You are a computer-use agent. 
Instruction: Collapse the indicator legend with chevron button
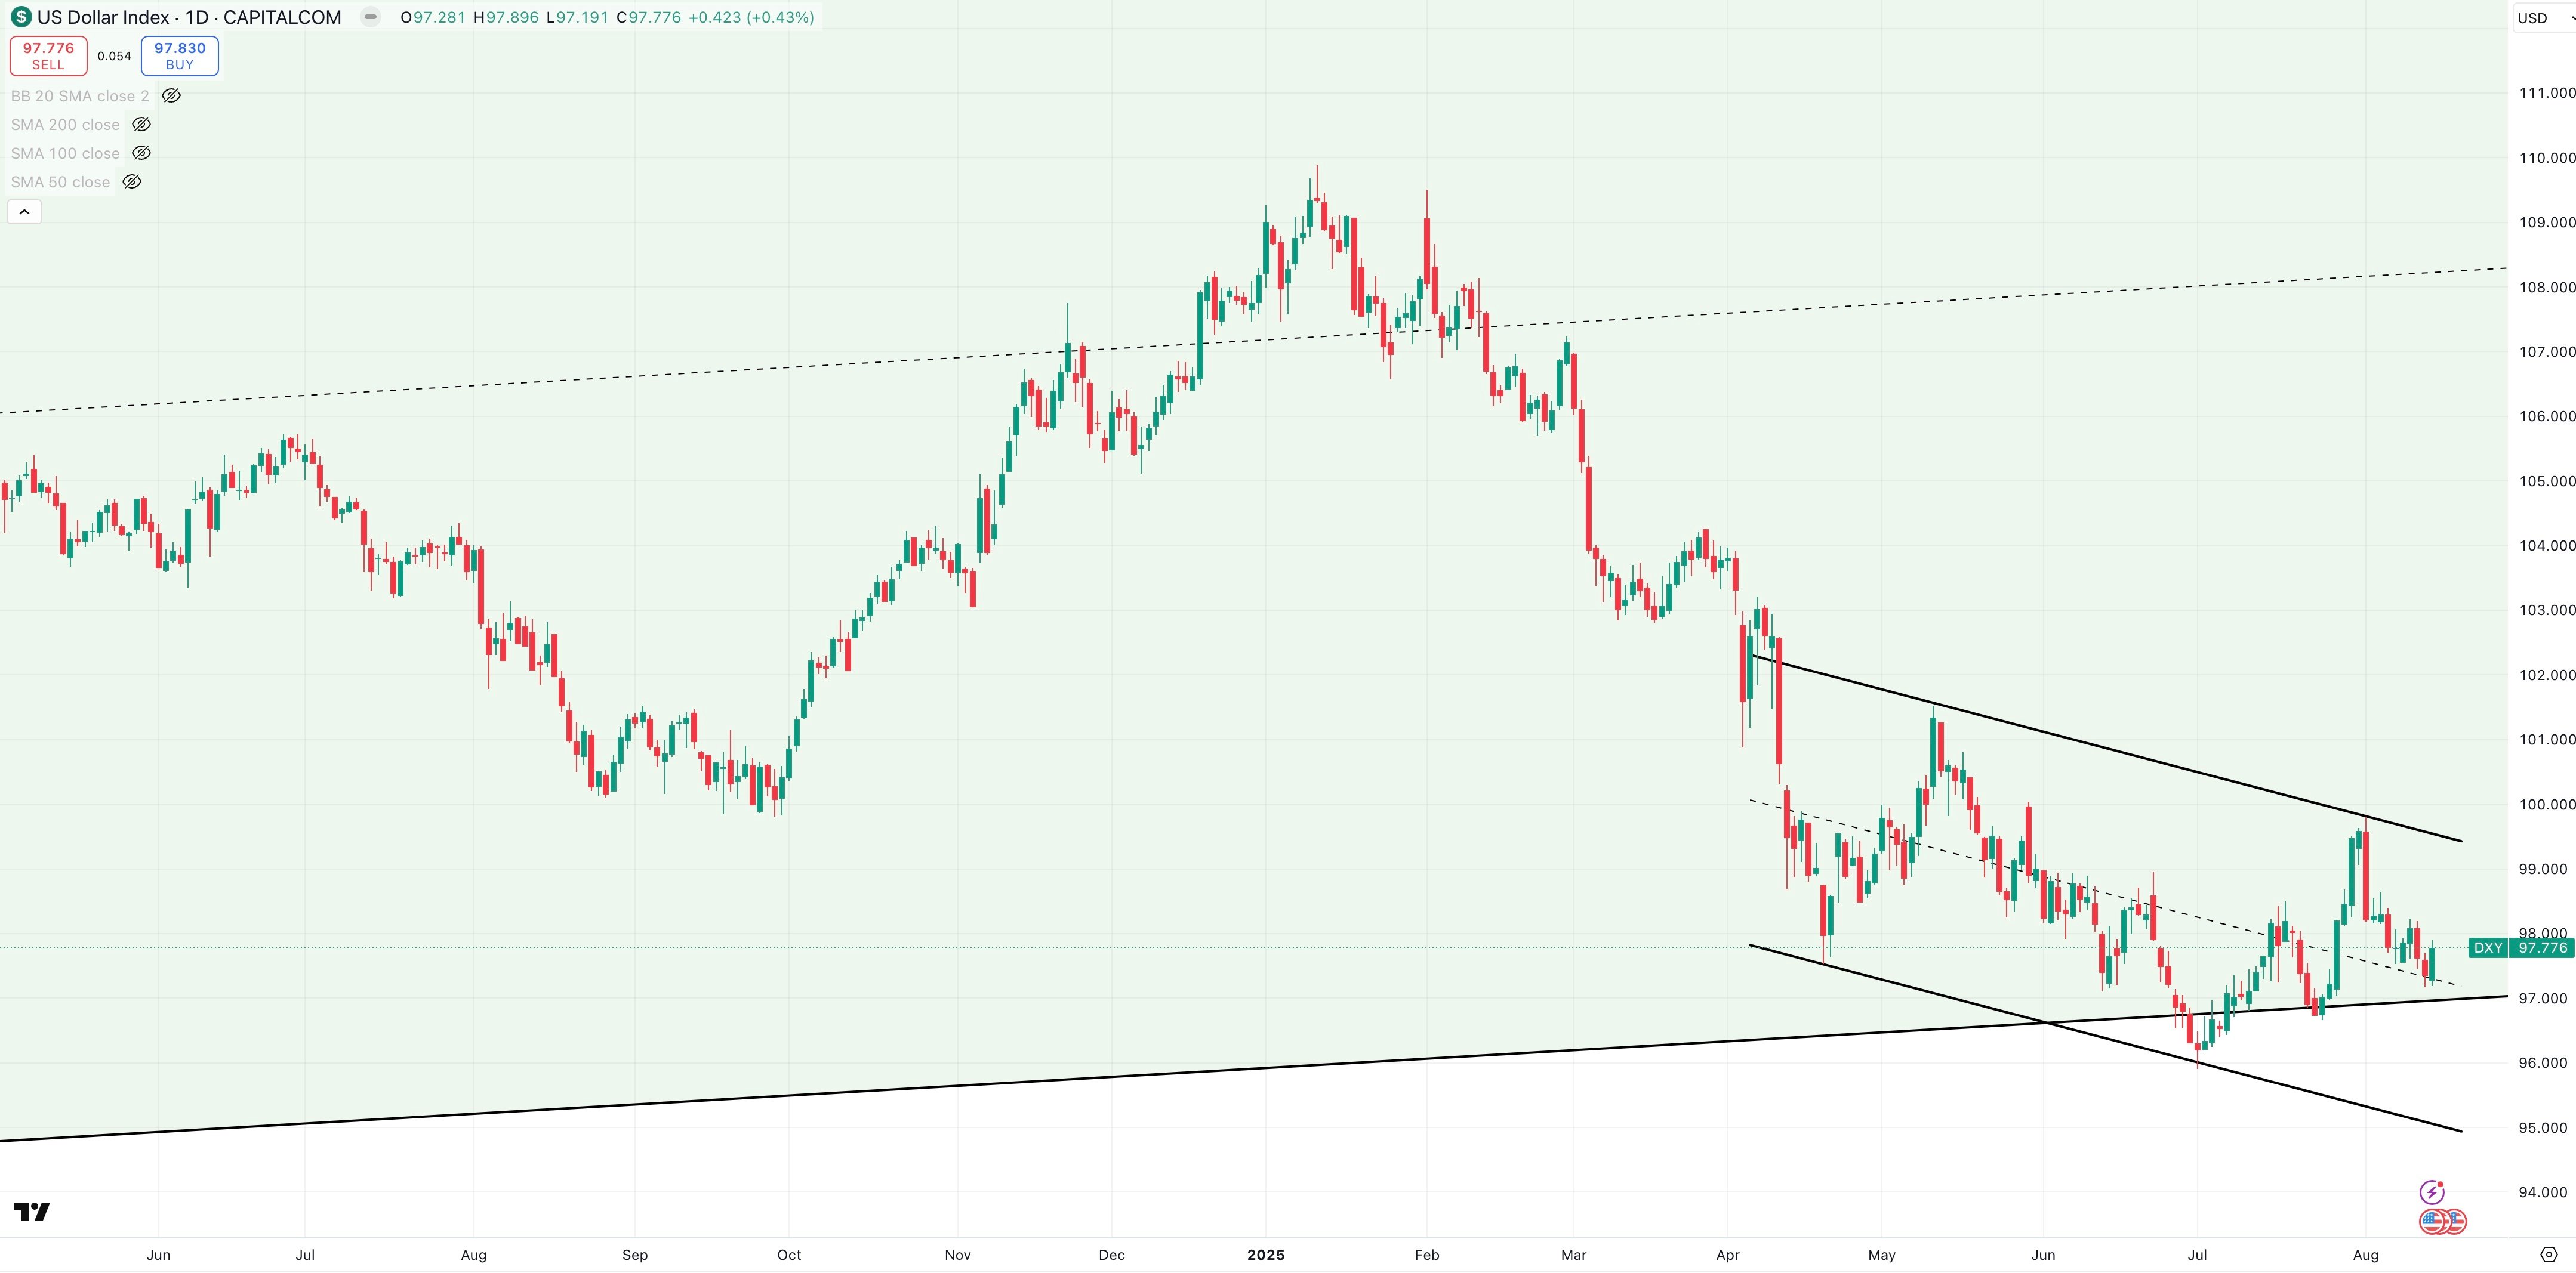point(24,212)
